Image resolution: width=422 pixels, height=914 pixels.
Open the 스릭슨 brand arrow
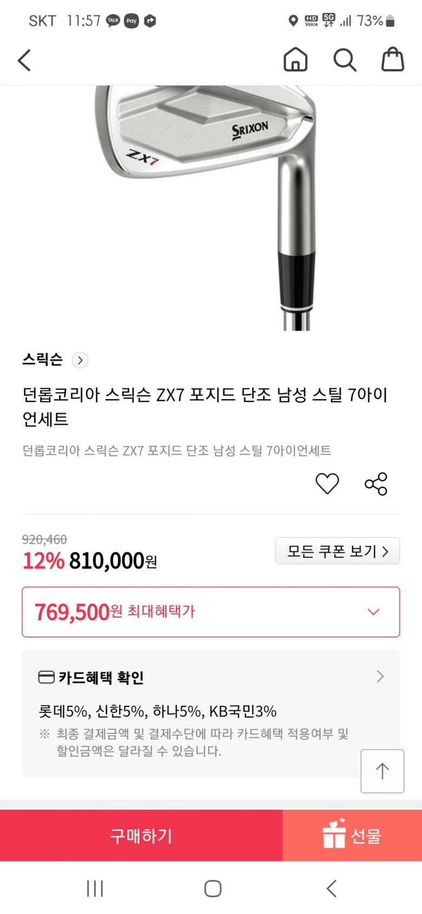pyautogui.click(x=80, y=360)
